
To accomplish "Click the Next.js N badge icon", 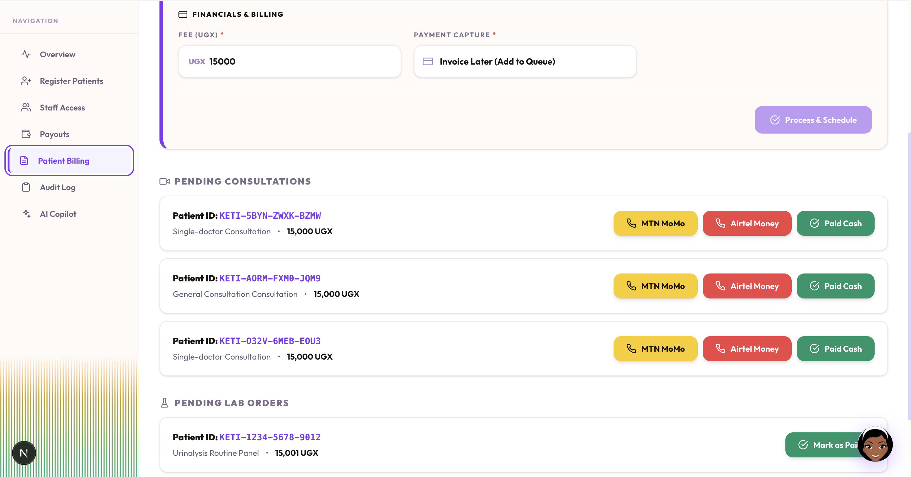I will click(x=24, y=453).
